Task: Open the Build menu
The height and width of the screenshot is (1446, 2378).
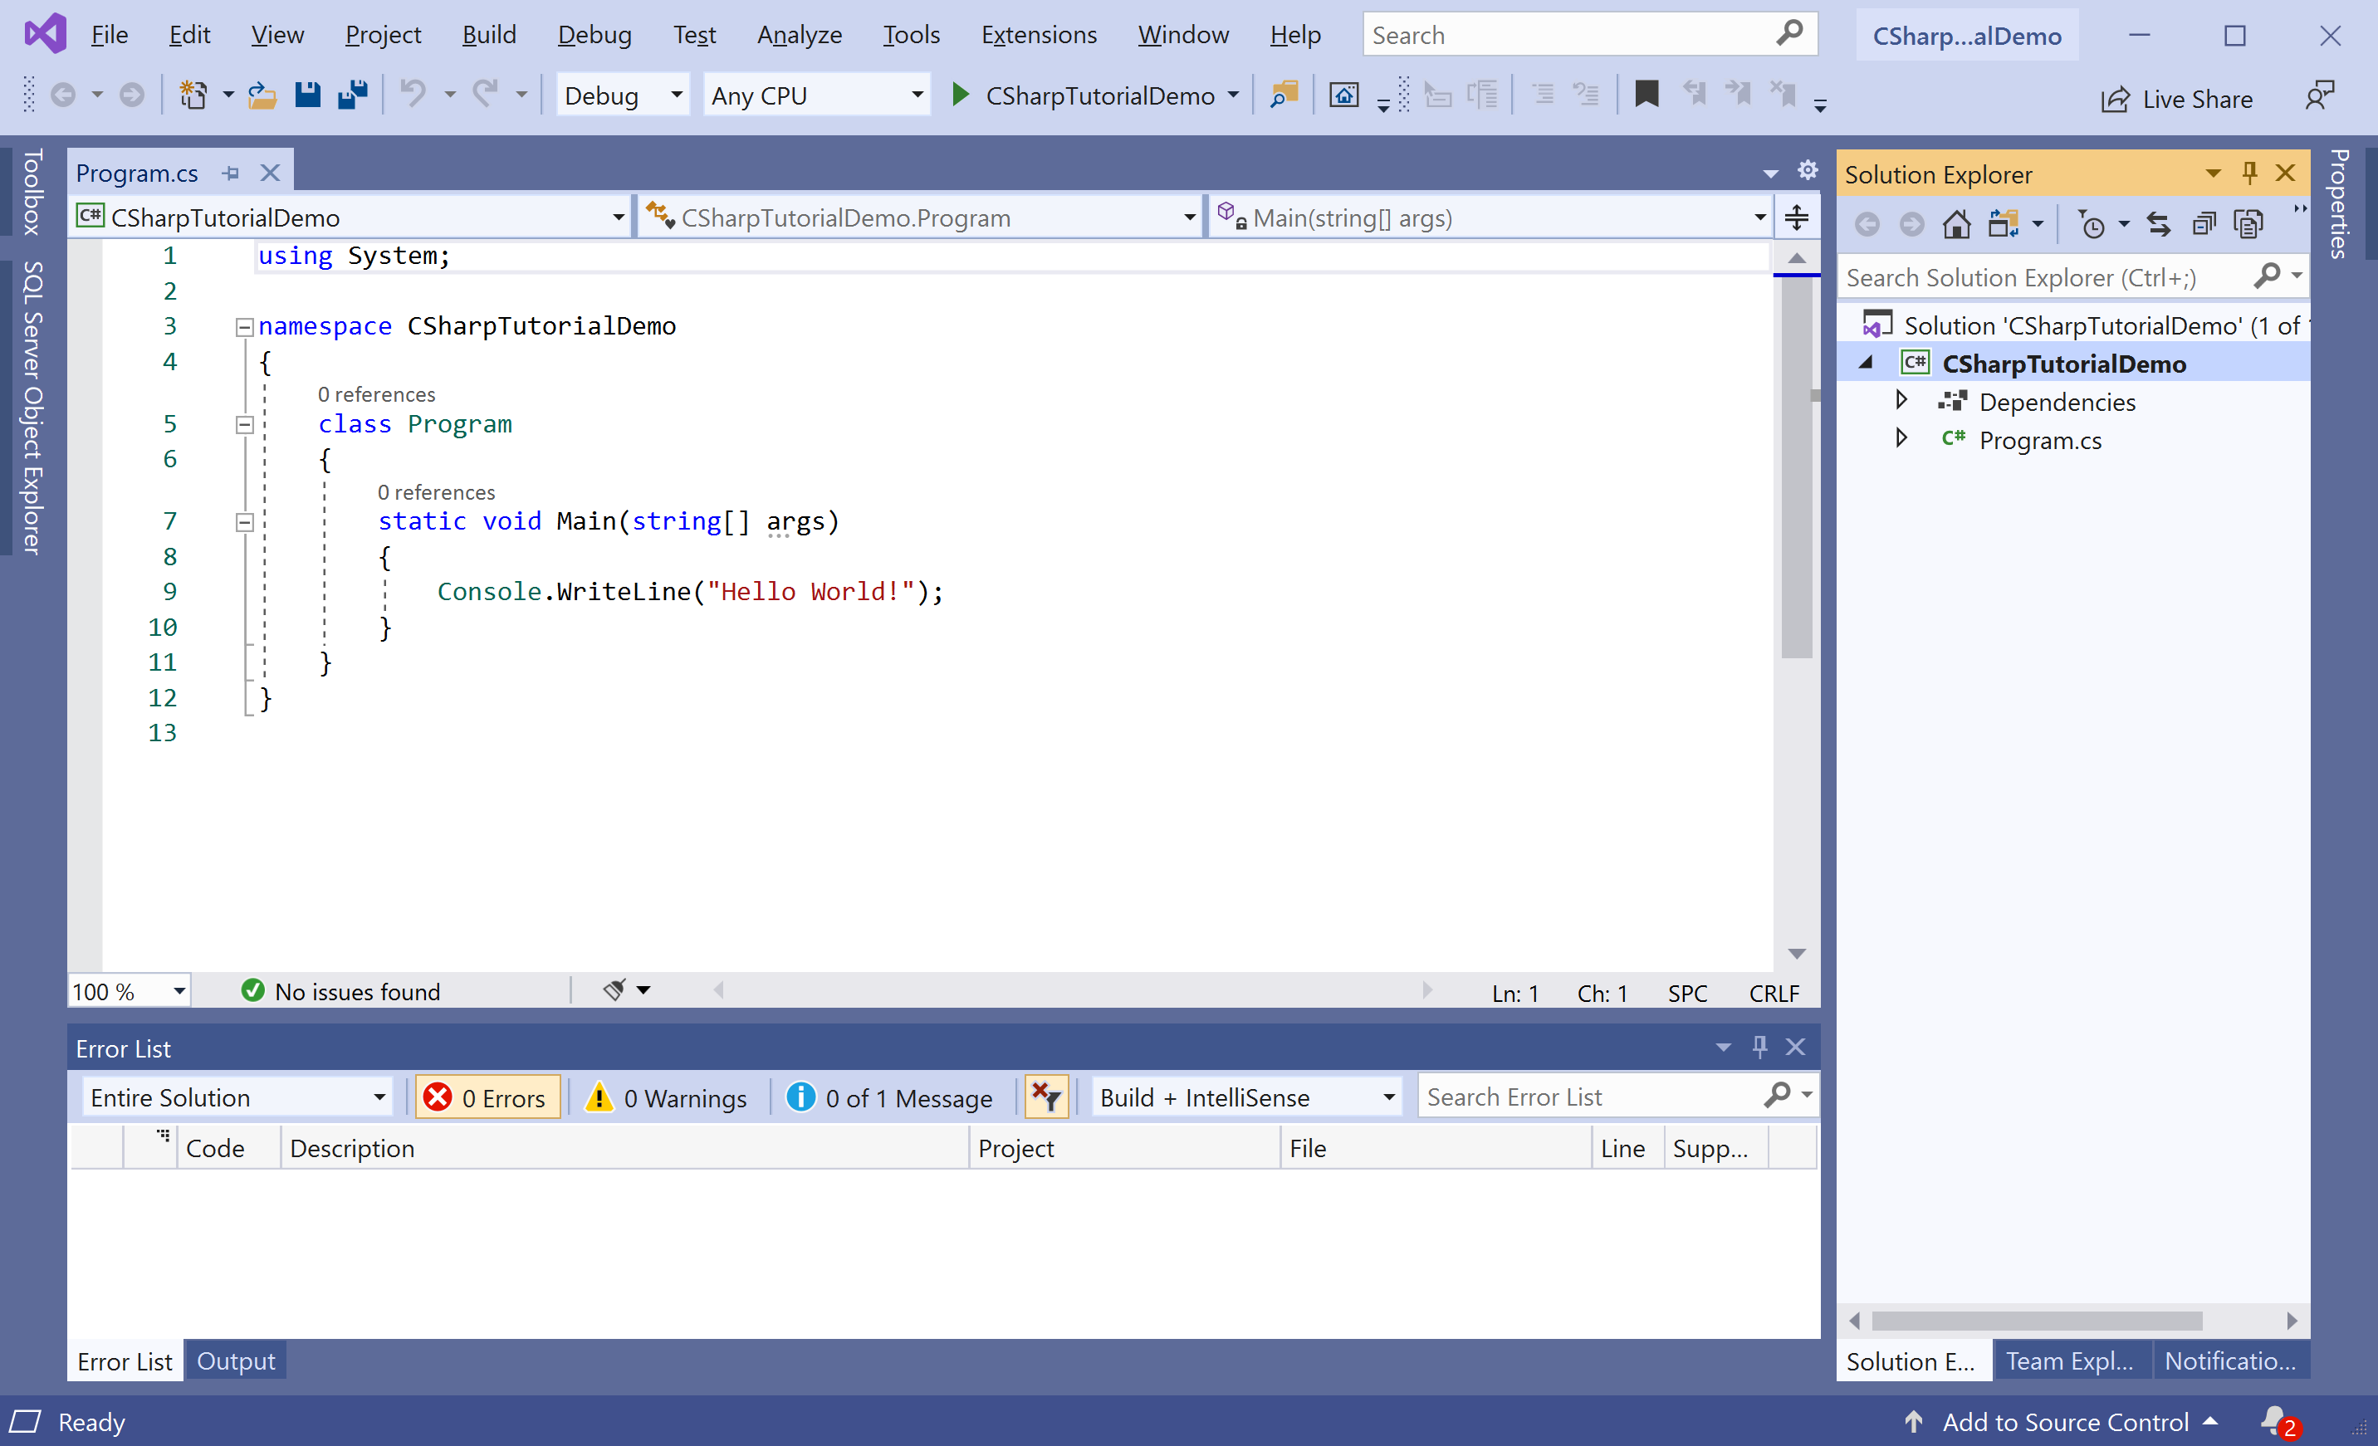Action: pyautogui.click(x=488, y=35)
